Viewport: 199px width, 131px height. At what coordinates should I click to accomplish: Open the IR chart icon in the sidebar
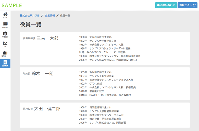5,44
